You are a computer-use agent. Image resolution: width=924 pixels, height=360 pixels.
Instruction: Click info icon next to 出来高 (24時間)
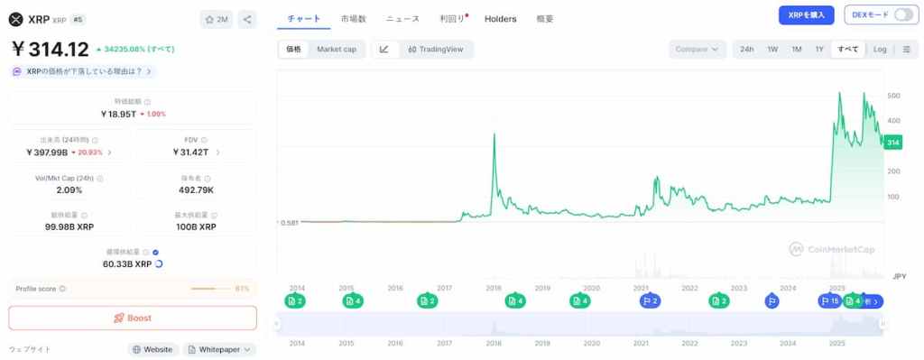pyautogui.click(x=95, y=140)
